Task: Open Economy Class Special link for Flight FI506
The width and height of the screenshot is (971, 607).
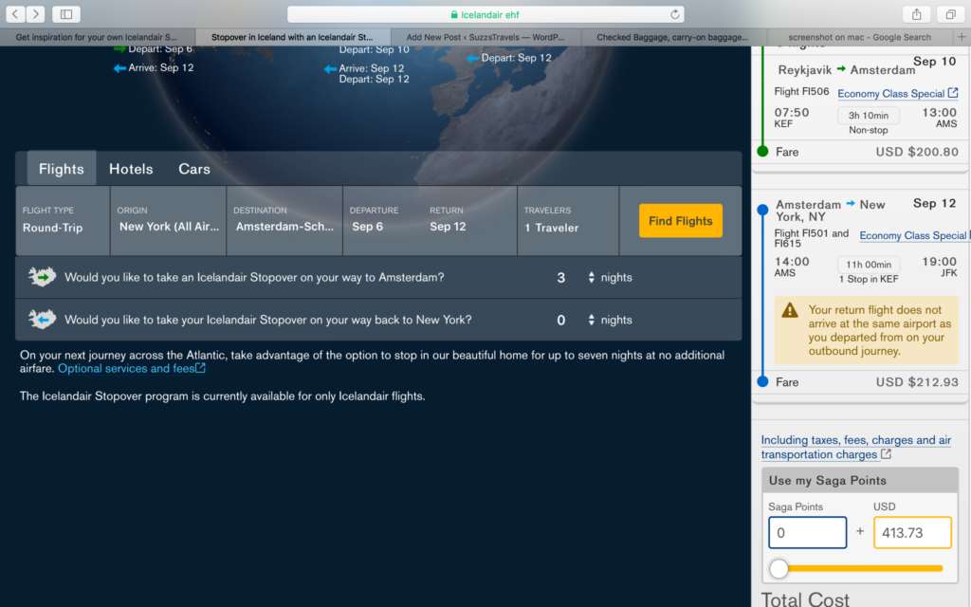Action: [897, 94]
